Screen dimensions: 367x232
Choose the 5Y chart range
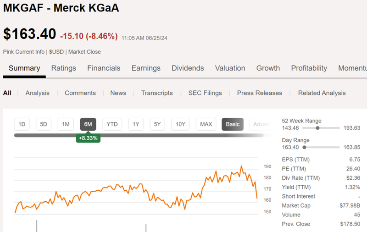click(157, 124)
